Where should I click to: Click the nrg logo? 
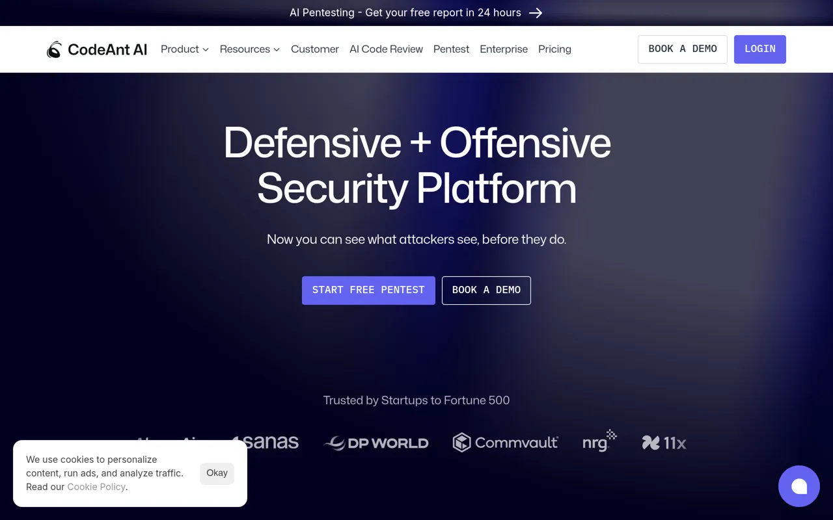(599, 441)
